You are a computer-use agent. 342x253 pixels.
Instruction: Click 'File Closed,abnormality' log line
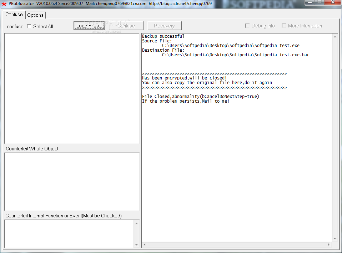pyautogui.click(x=200, y=97)
